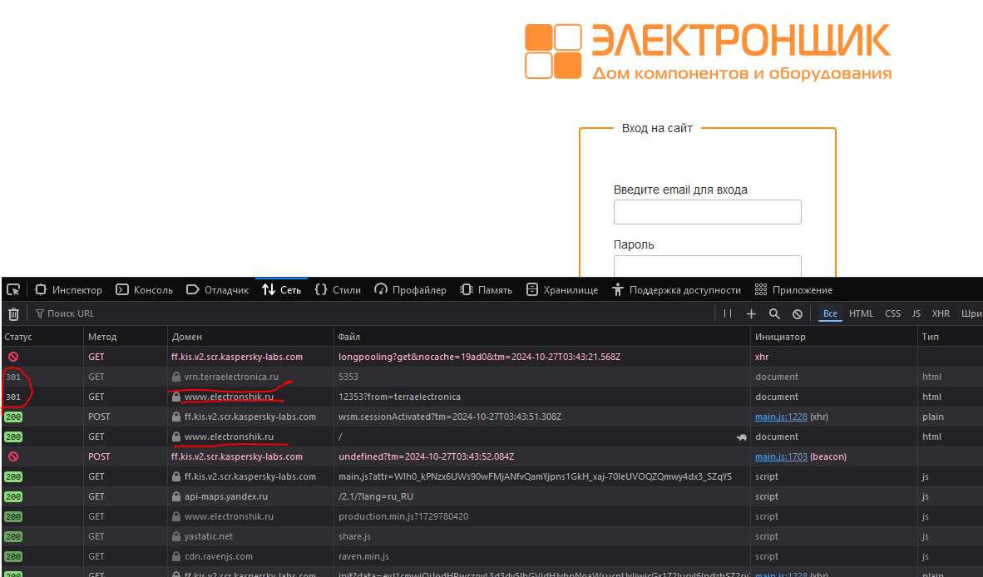The width and height of the screenshot is (983, 577).
Task: Open the Приложение tab
Action: click(x=793, y=290)
